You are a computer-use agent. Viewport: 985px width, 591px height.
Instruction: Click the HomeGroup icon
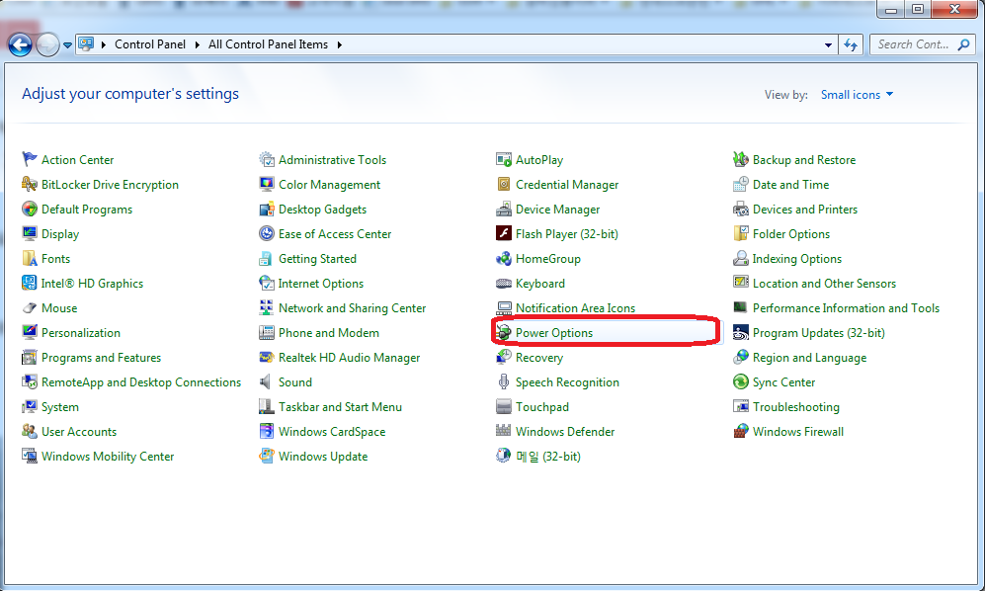click(503, 258)
